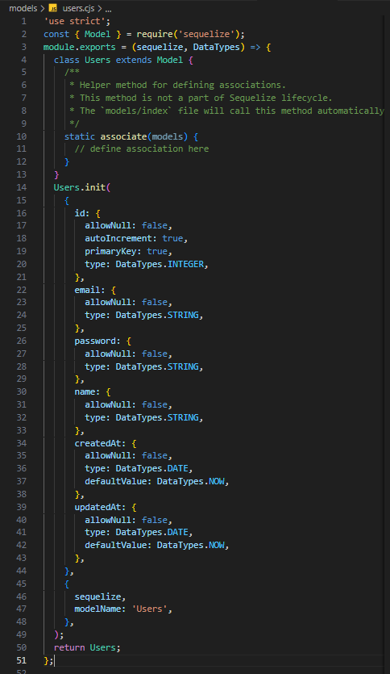Click line number 51 in the gutter
This screenshot has height=674, width=390.
22,660
